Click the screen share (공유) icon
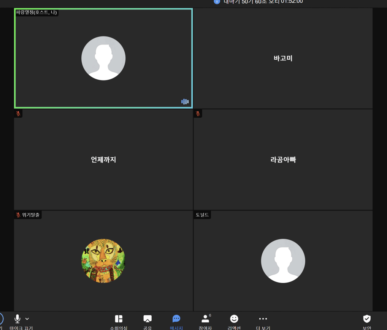The width and height of the screenshot is (387, 330). click(x=148, y=319)
